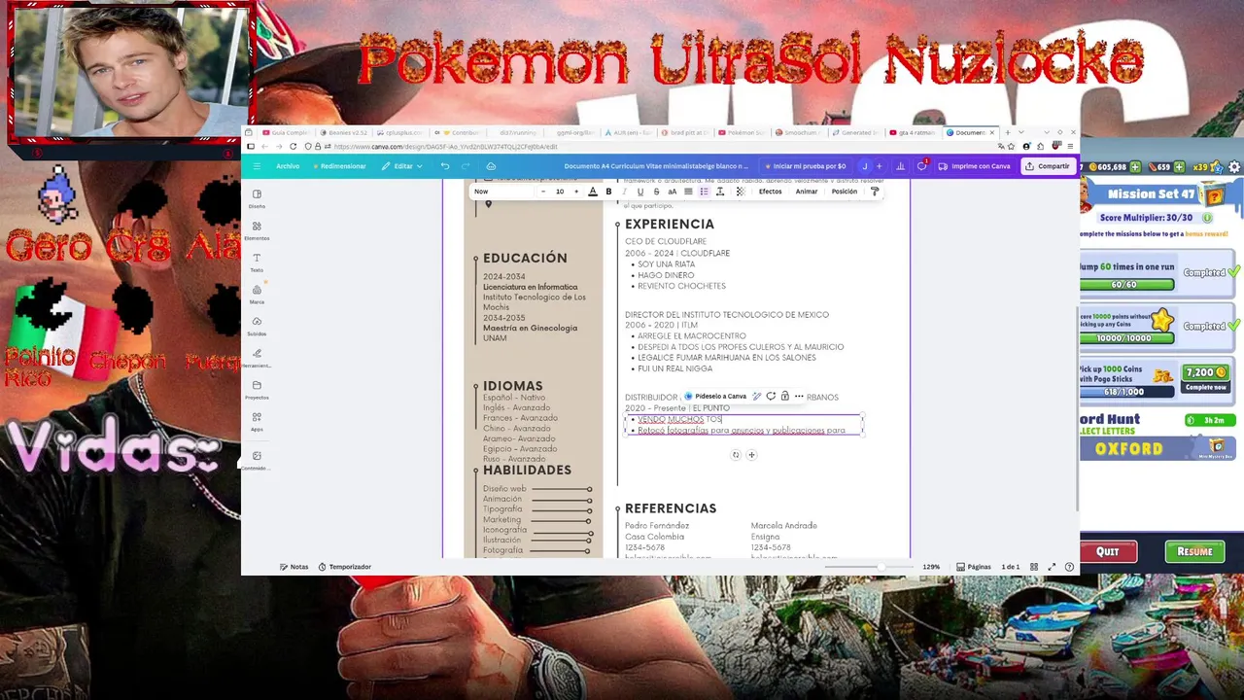
Task: Open the Proyectos folder panel
Action: pos(257,389)
